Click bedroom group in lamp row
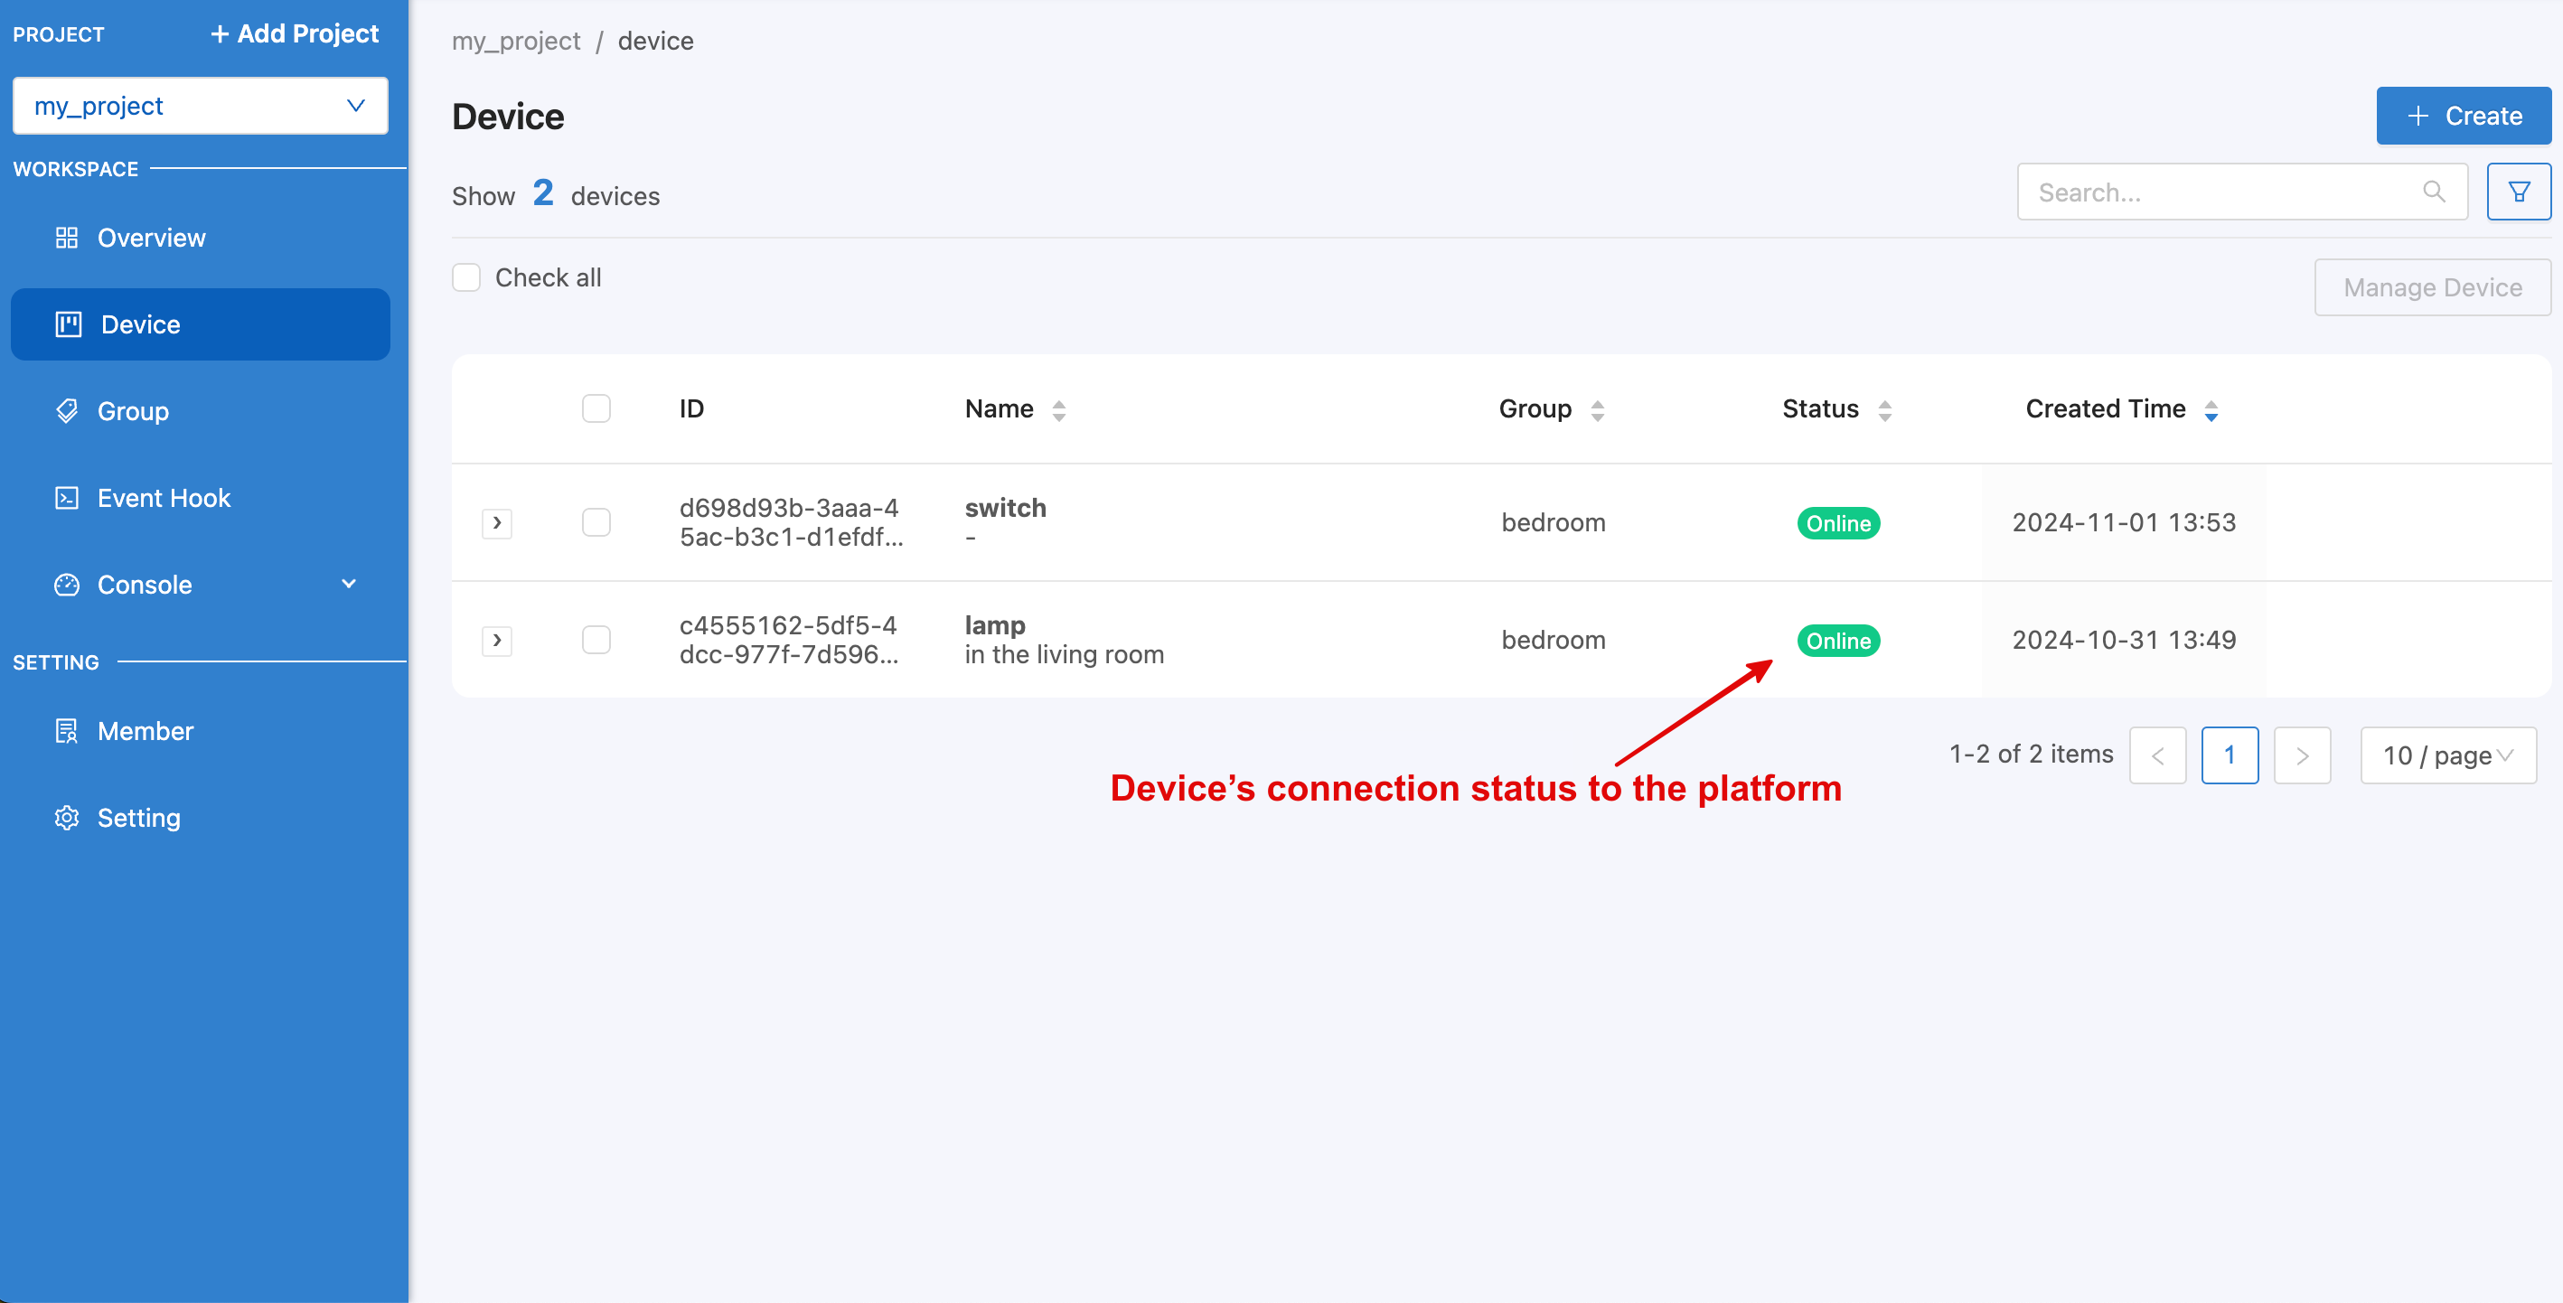Screen dimensions: 2563x1303 tap(1554, 640)
